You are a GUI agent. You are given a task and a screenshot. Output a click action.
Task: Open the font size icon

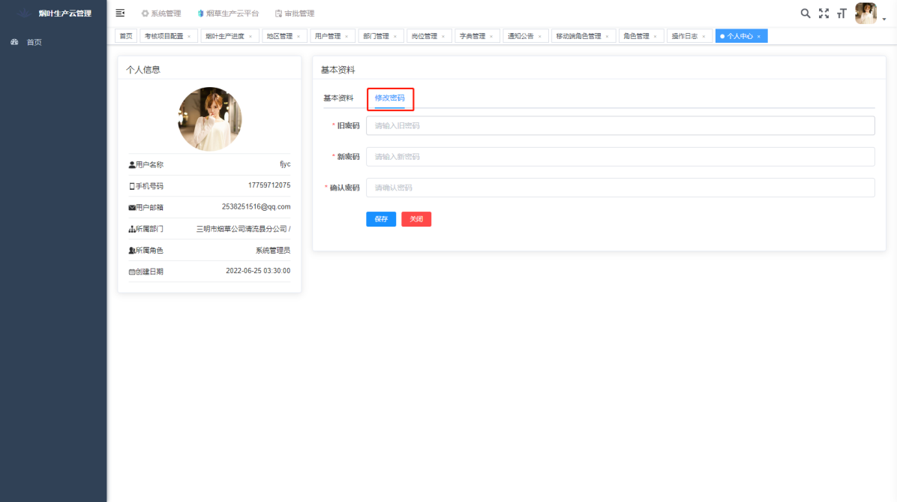841,14
